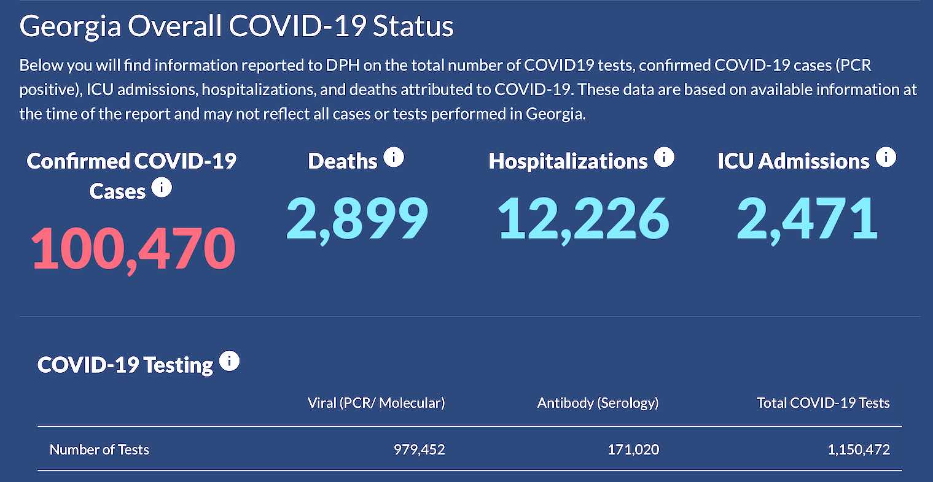The width and height of the screenshot is (933, 482).
Task: Open the Hospitalizations info tooltip icon
Action: (664, 157)
